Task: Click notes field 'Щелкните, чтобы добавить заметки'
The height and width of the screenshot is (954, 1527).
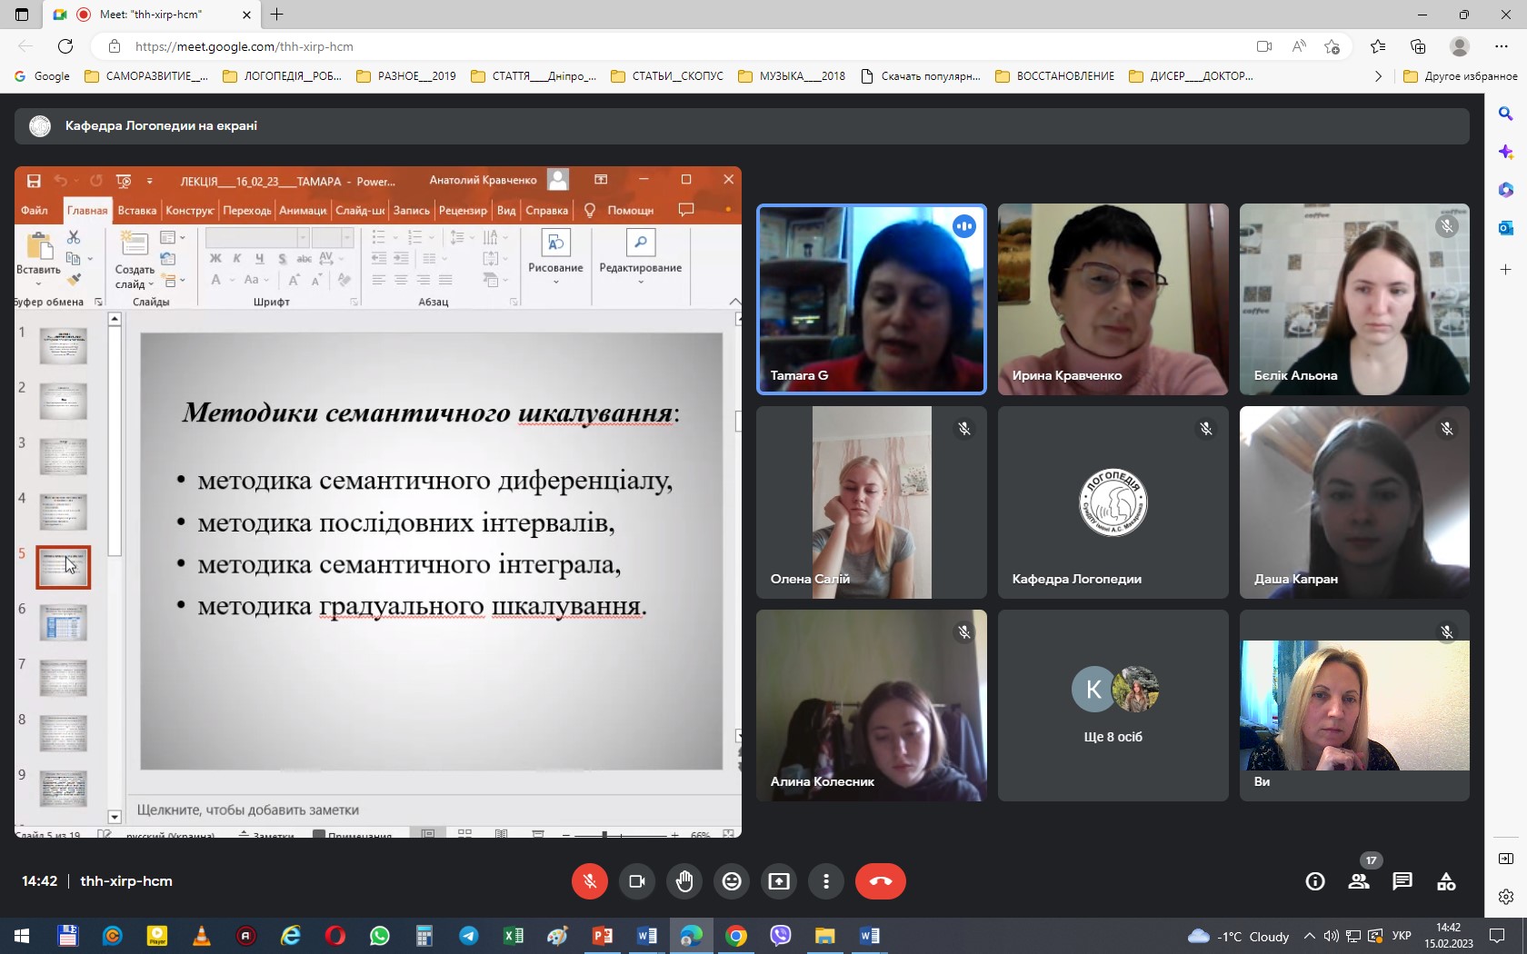Action: (248, 810)
